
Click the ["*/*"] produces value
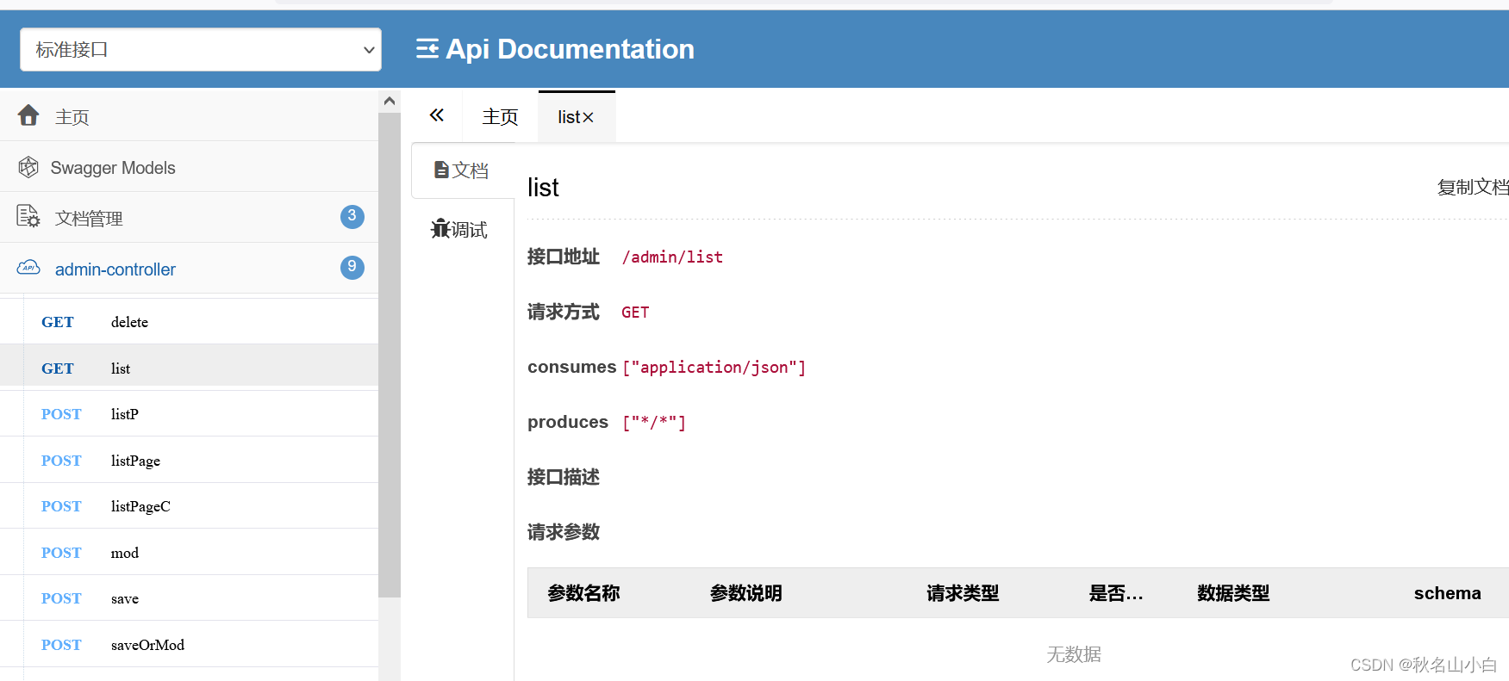[x=654, y=423]
